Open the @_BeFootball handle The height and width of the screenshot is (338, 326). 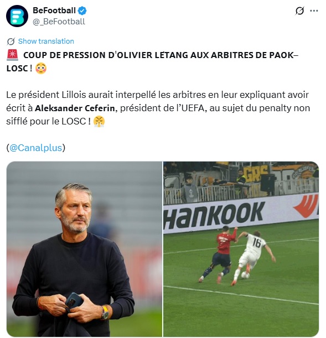point(59,22)
